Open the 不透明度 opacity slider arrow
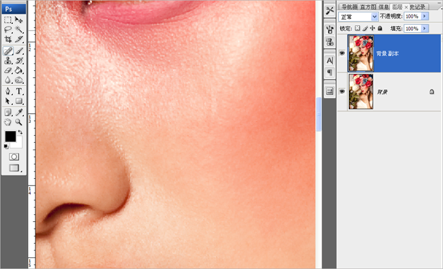The width and height of the screenshot is (443, 269). tap(425, 16)
